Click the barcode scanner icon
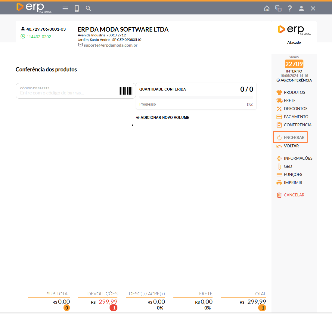Image resolution: width=332 pixels, height=314 pixels. click(126, 91)
